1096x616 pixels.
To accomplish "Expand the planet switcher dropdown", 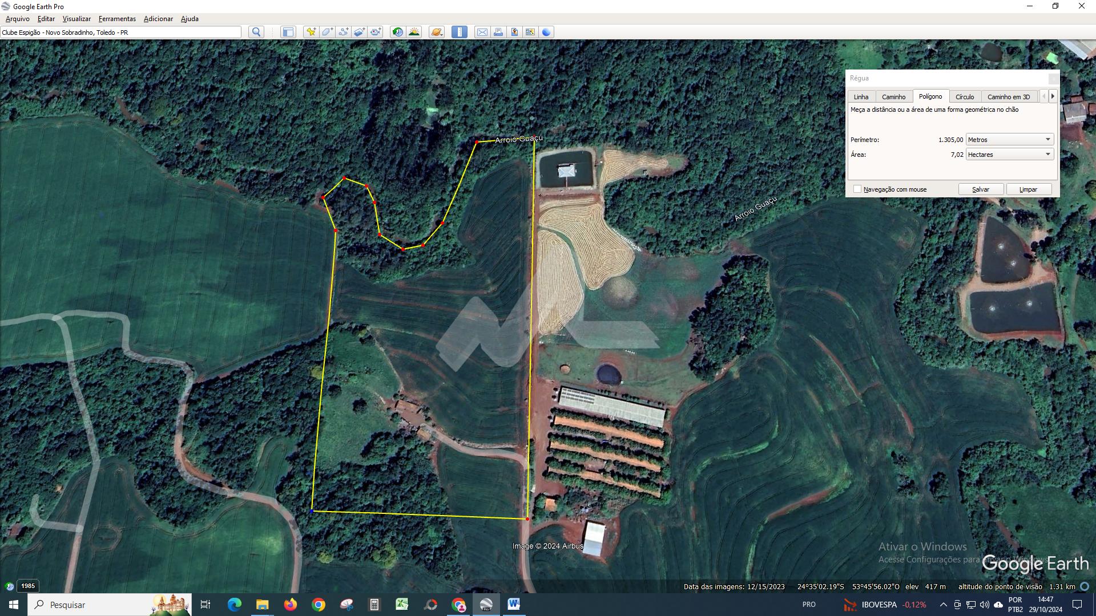I will tap(437, 32).
